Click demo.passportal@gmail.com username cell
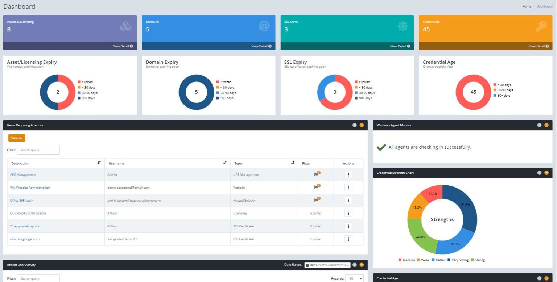 (x=168, y=188)
